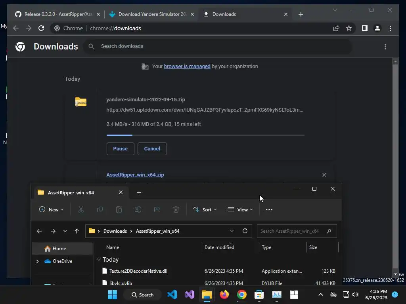This screenshot has width=406, height=304.
Task: Add a new File Explorer tab
Action: pyautogui.click(x=139, y=193)
